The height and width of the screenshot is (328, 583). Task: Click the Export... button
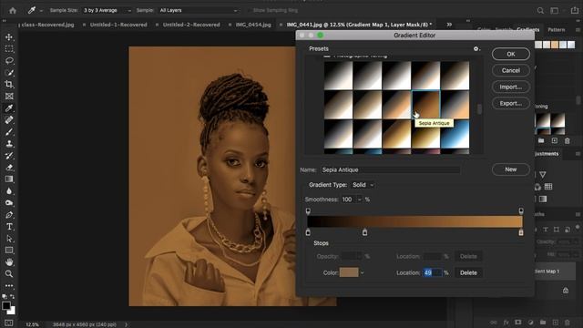[x=511, y=103]
